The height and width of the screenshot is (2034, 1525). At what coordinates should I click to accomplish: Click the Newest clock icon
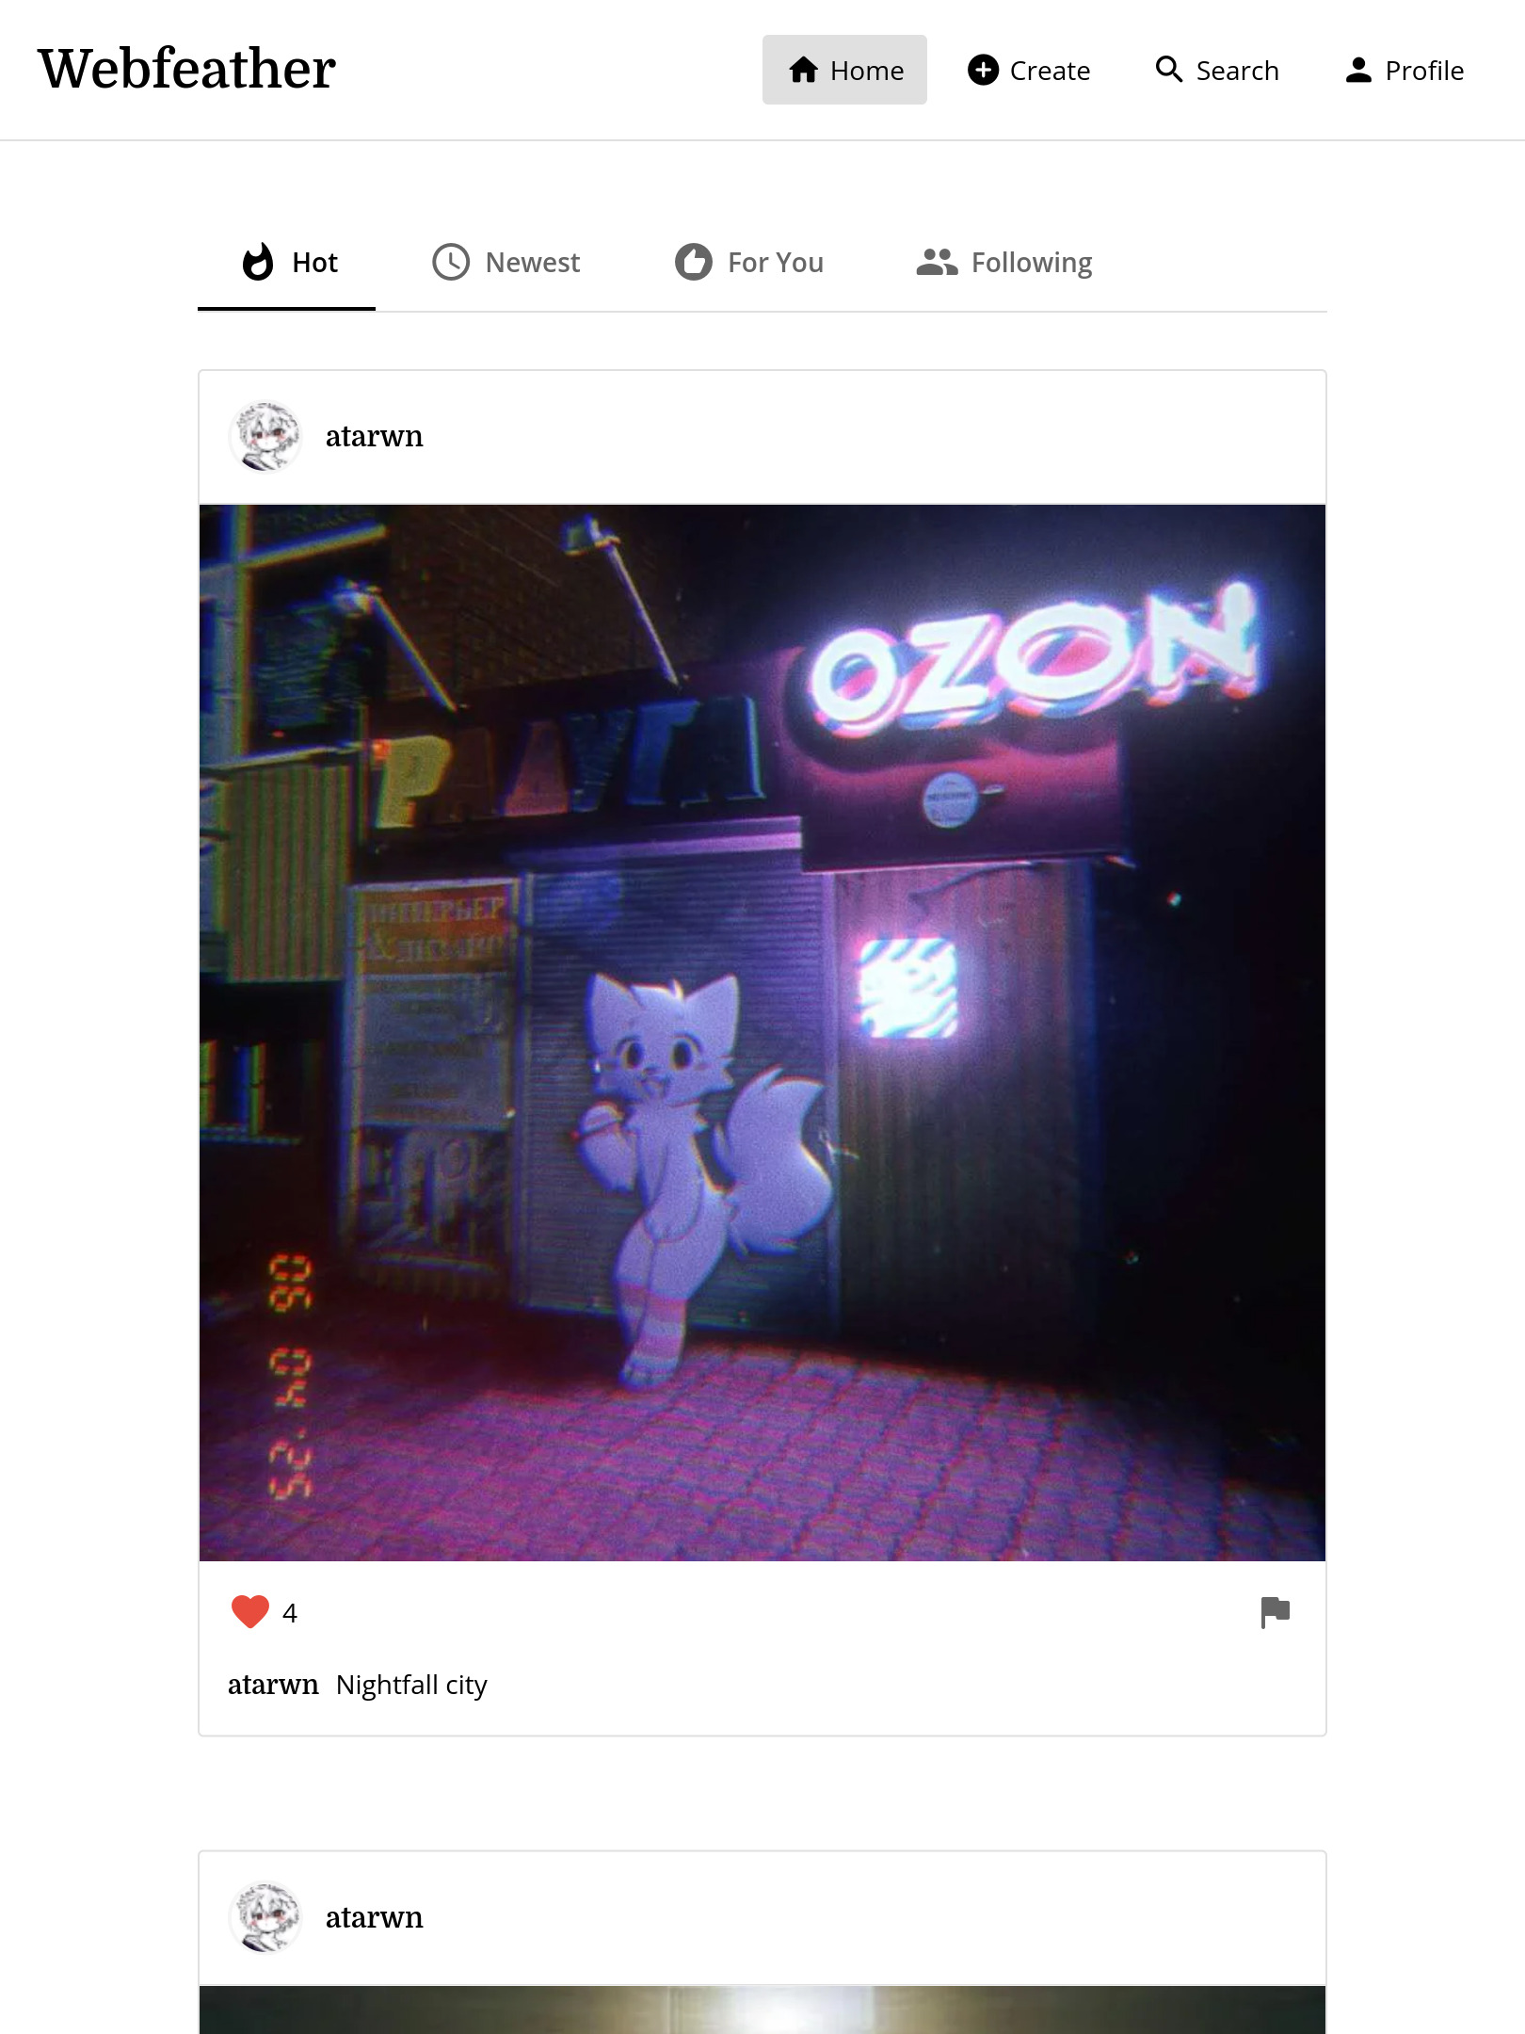click(x=451, y=262)
